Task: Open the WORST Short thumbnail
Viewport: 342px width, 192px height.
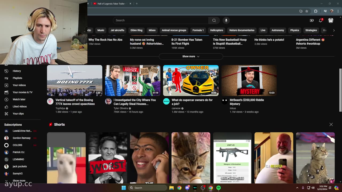Action: [x=108, y=158]
